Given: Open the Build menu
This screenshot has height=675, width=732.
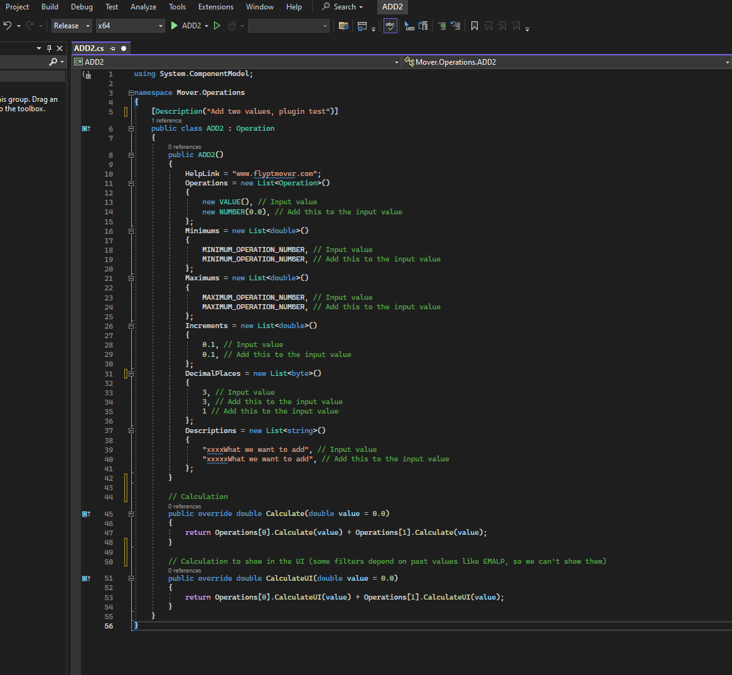Looking at the screenshot, I should (50, 6).
